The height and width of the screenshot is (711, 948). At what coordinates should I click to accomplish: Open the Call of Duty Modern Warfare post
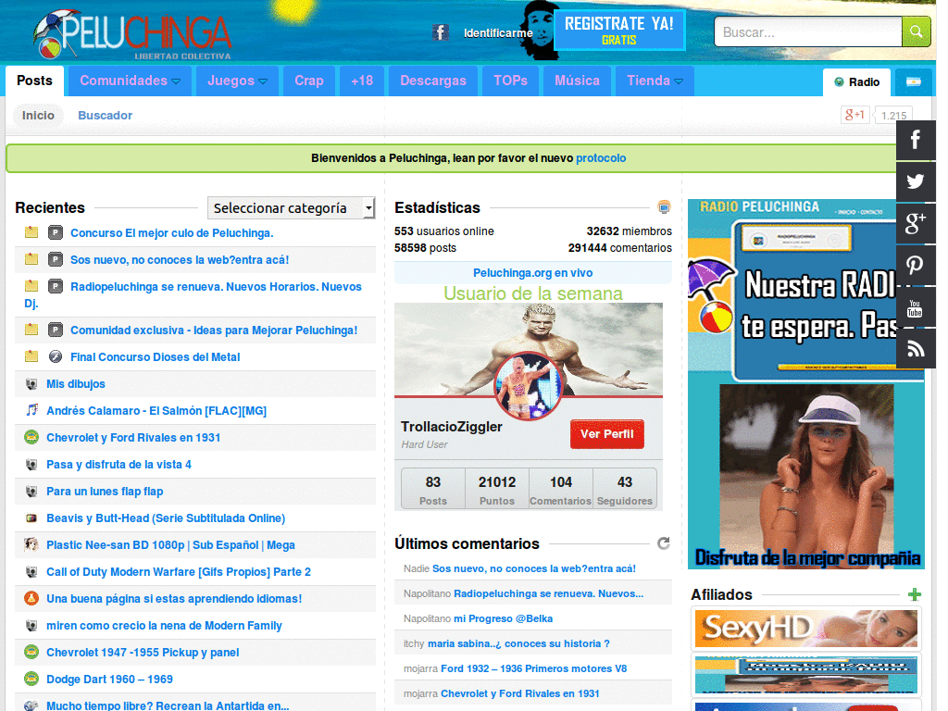click(179, 571)
